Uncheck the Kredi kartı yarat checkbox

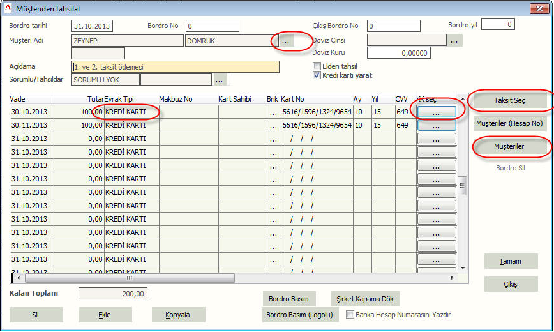317,75
